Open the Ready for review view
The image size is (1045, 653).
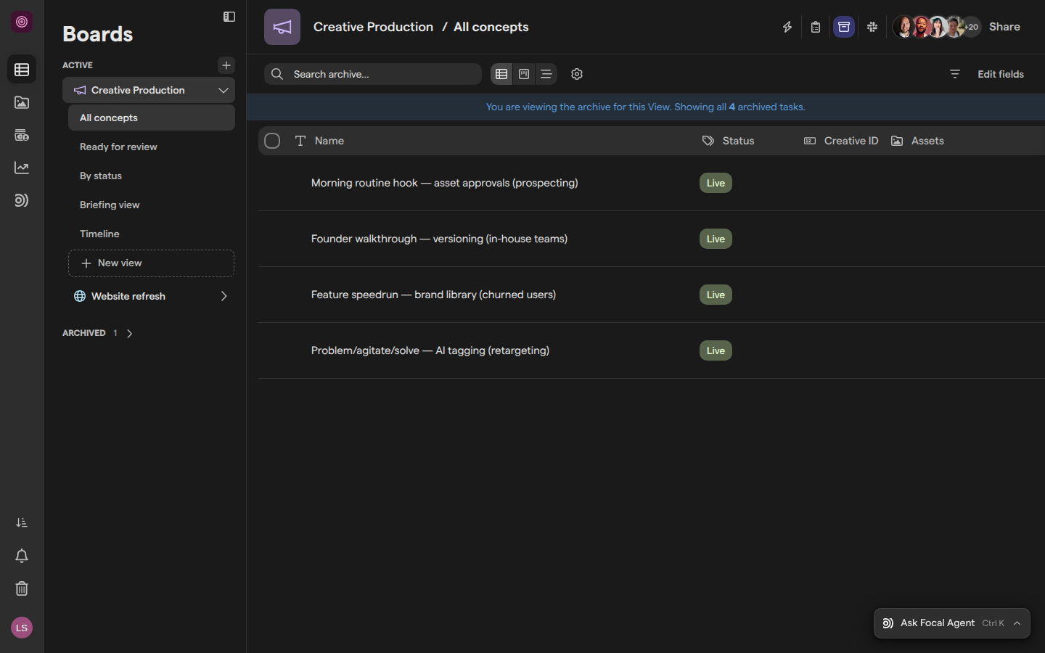[152, 147]
